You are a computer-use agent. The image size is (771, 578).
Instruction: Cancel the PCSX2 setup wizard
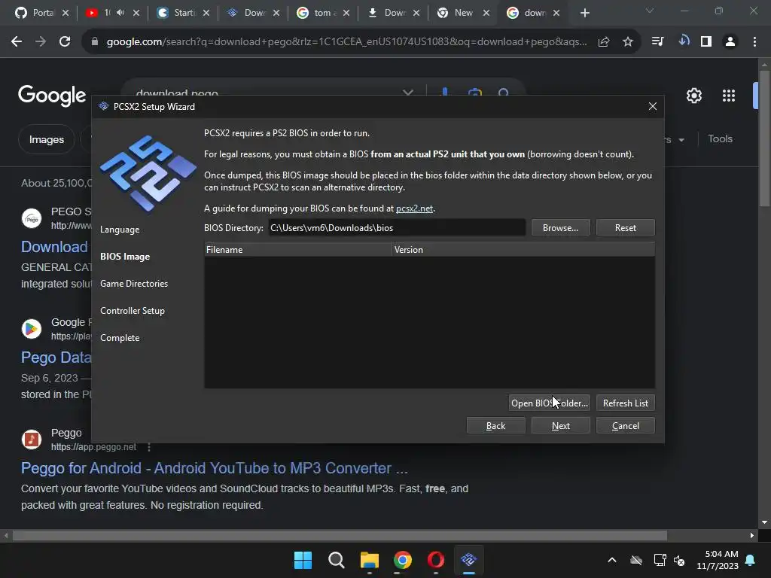pos(625,426)
